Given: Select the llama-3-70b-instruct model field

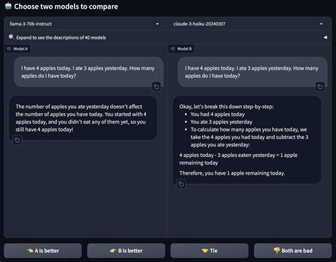Looking at the screenshot, I should pos(84,24).
